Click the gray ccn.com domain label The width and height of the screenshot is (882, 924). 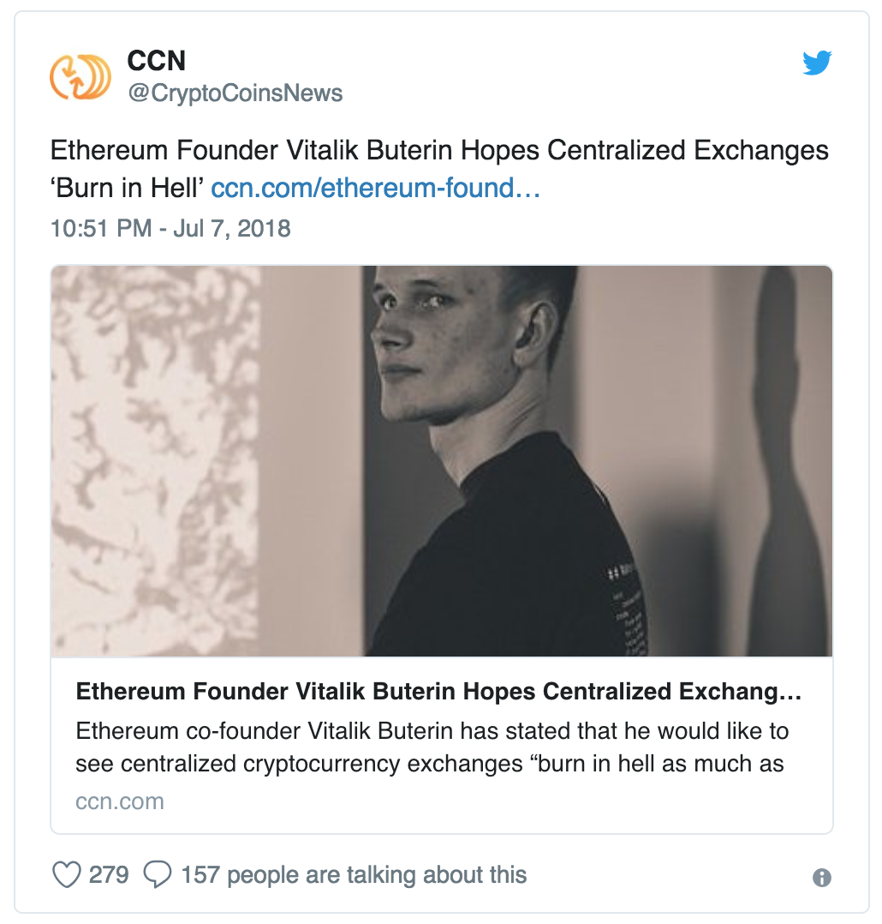point(119,801)
